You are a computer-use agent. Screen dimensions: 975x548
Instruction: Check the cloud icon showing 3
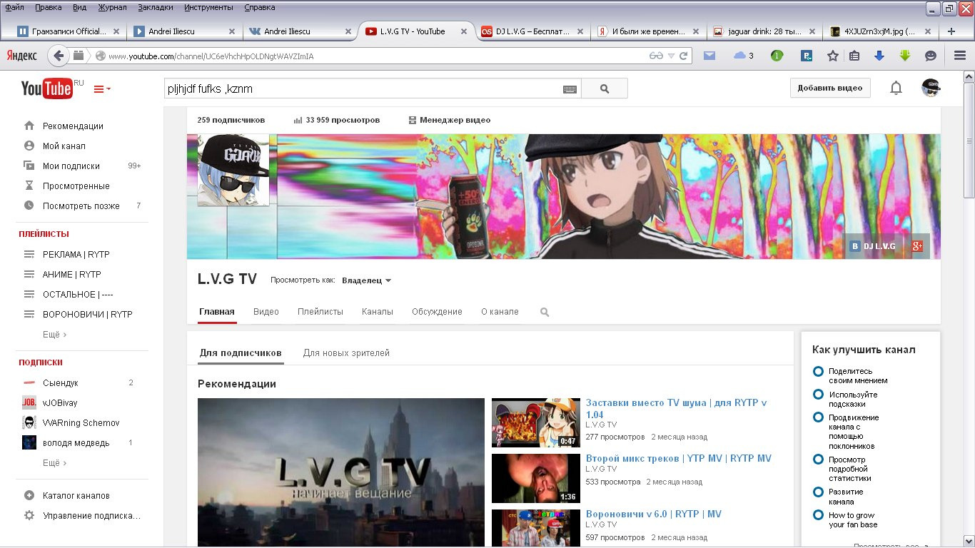coord(743,56)
